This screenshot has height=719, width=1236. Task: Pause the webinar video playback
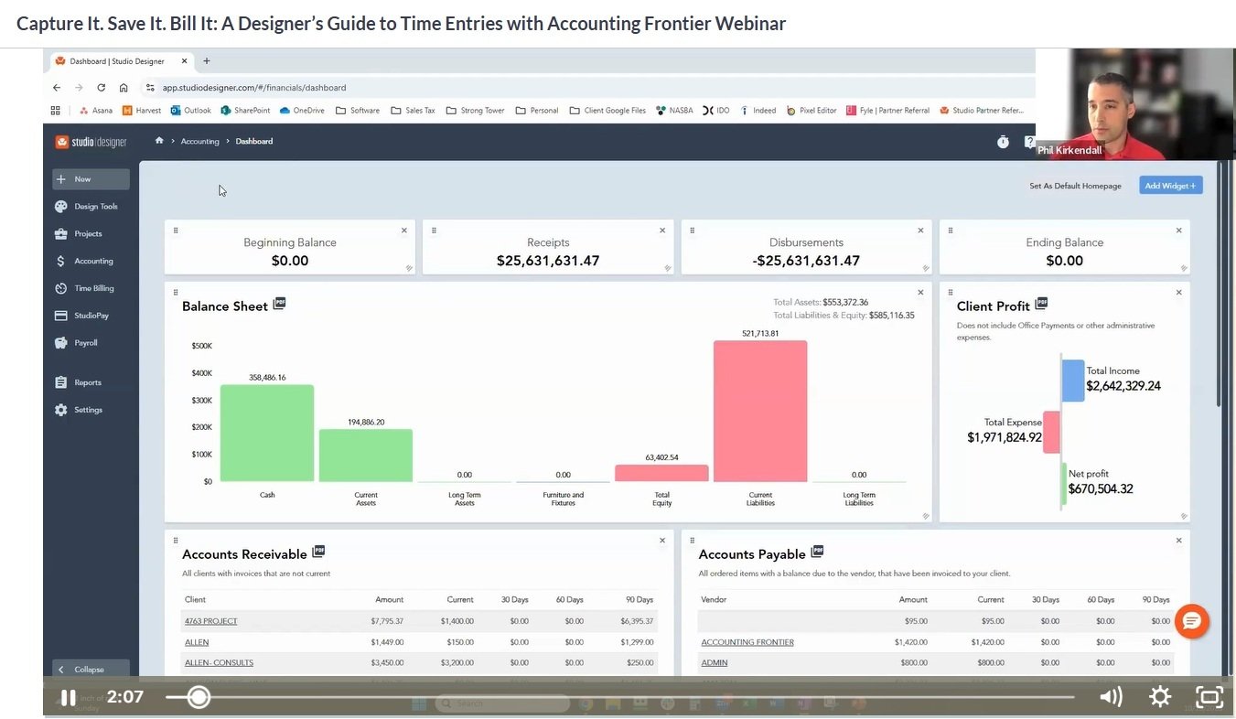click(x=68, y=697)
